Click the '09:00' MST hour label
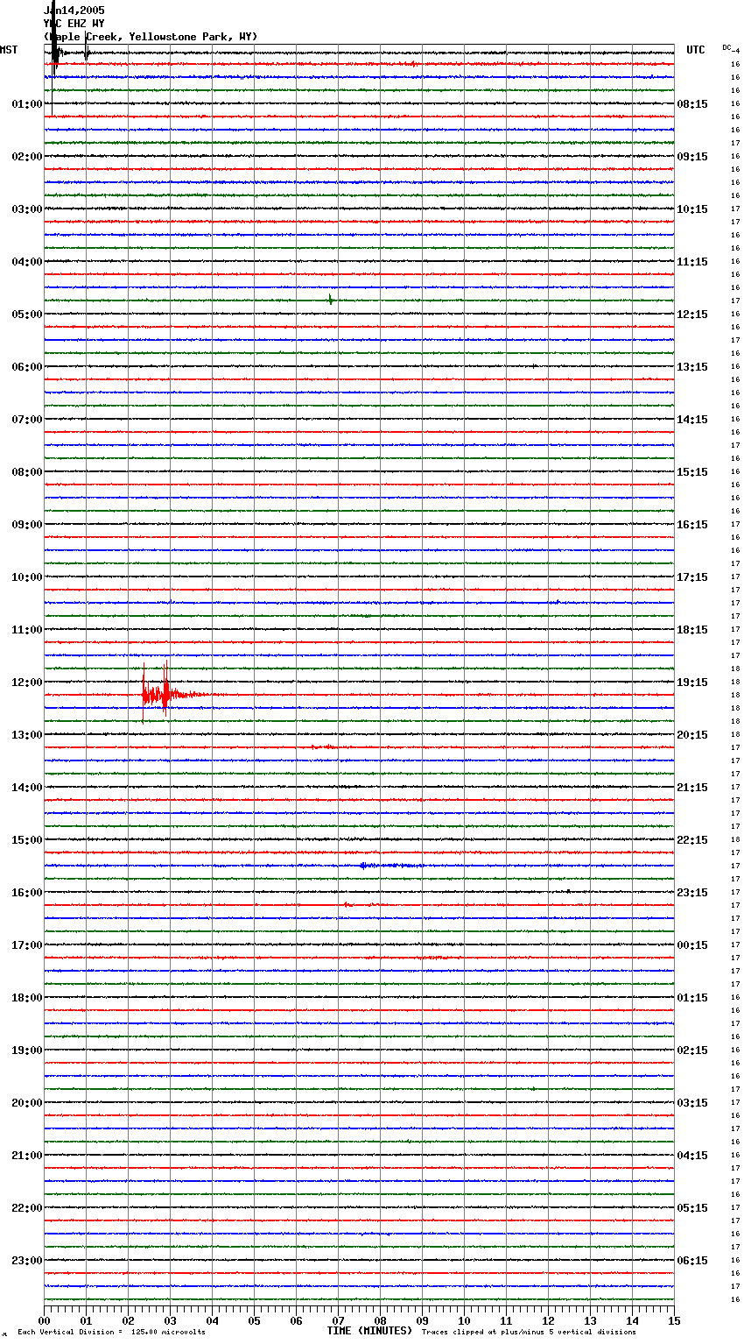744x1344 pixels. [x=27, y=525]
